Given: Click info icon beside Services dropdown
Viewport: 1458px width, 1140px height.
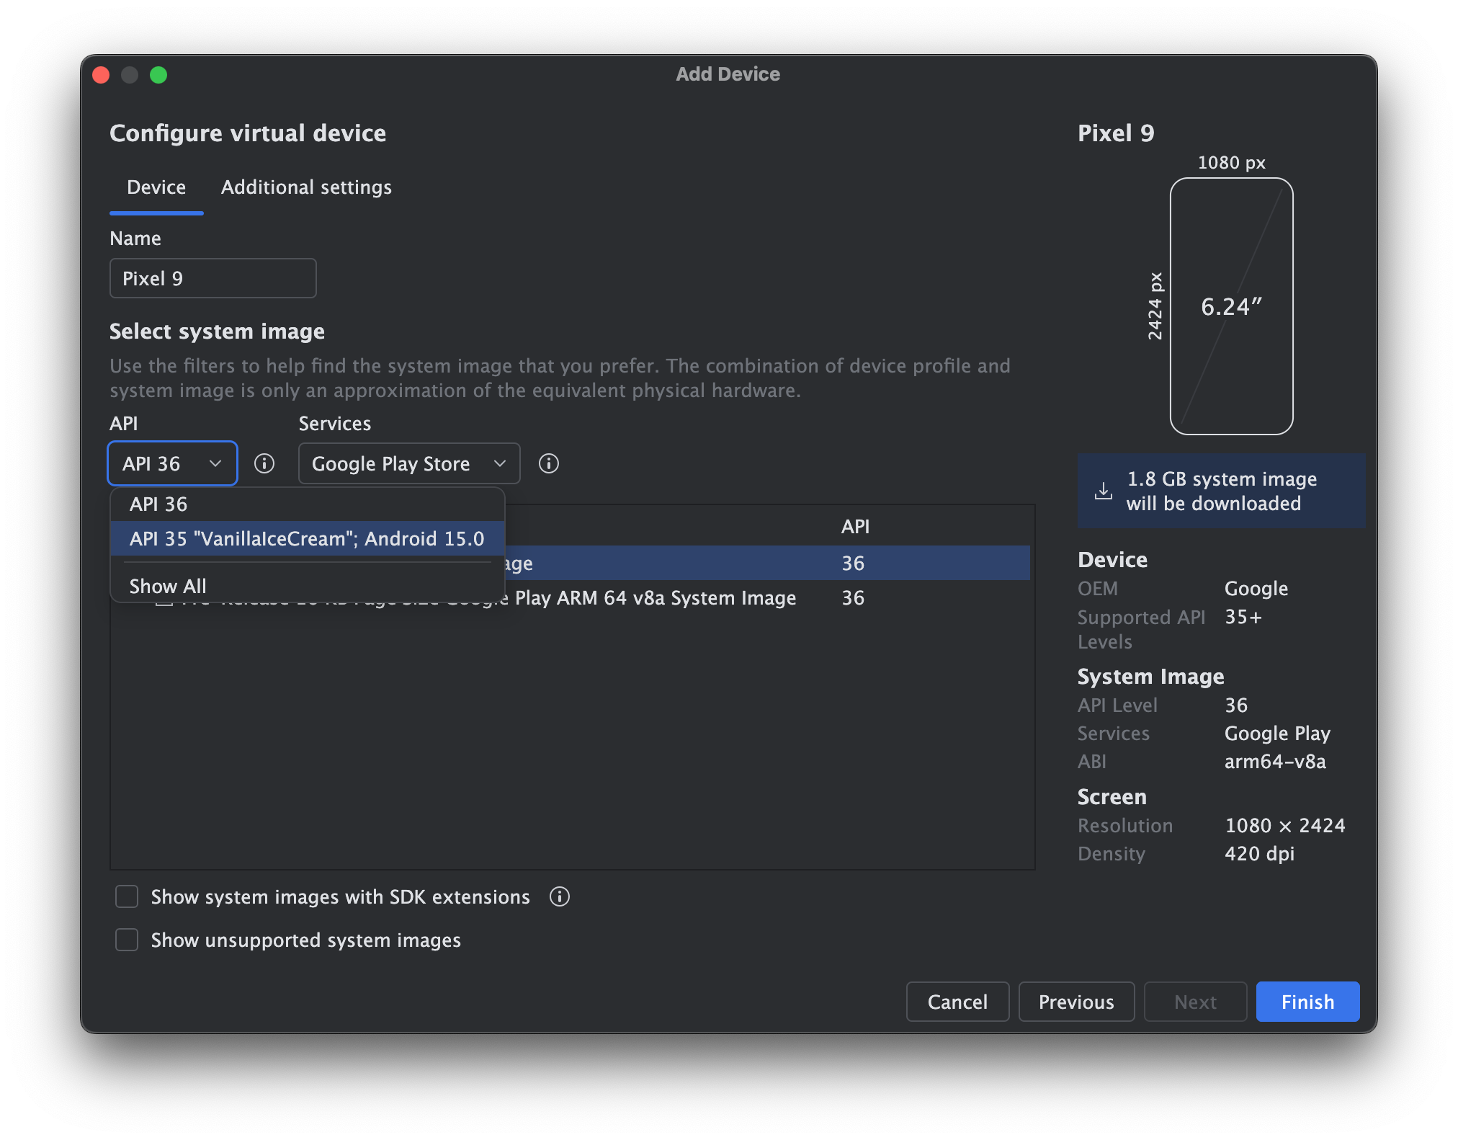Looking at the screenshot, I should pos(549,463).
